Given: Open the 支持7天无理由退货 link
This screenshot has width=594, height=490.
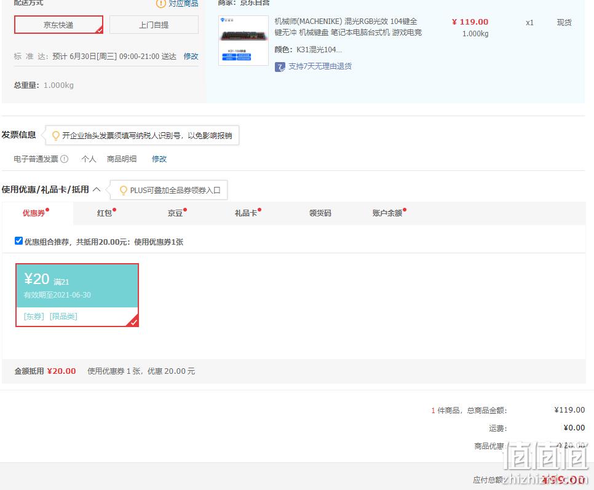Looking at the screenshot, I should tap(320, 66).
